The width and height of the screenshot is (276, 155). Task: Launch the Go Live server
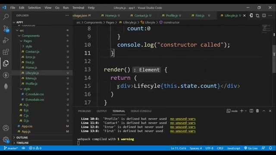251,148
